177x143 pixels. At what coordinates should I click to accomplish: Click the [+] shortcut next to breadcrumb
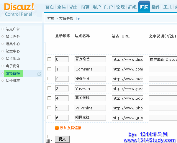[x=78, y=18]
